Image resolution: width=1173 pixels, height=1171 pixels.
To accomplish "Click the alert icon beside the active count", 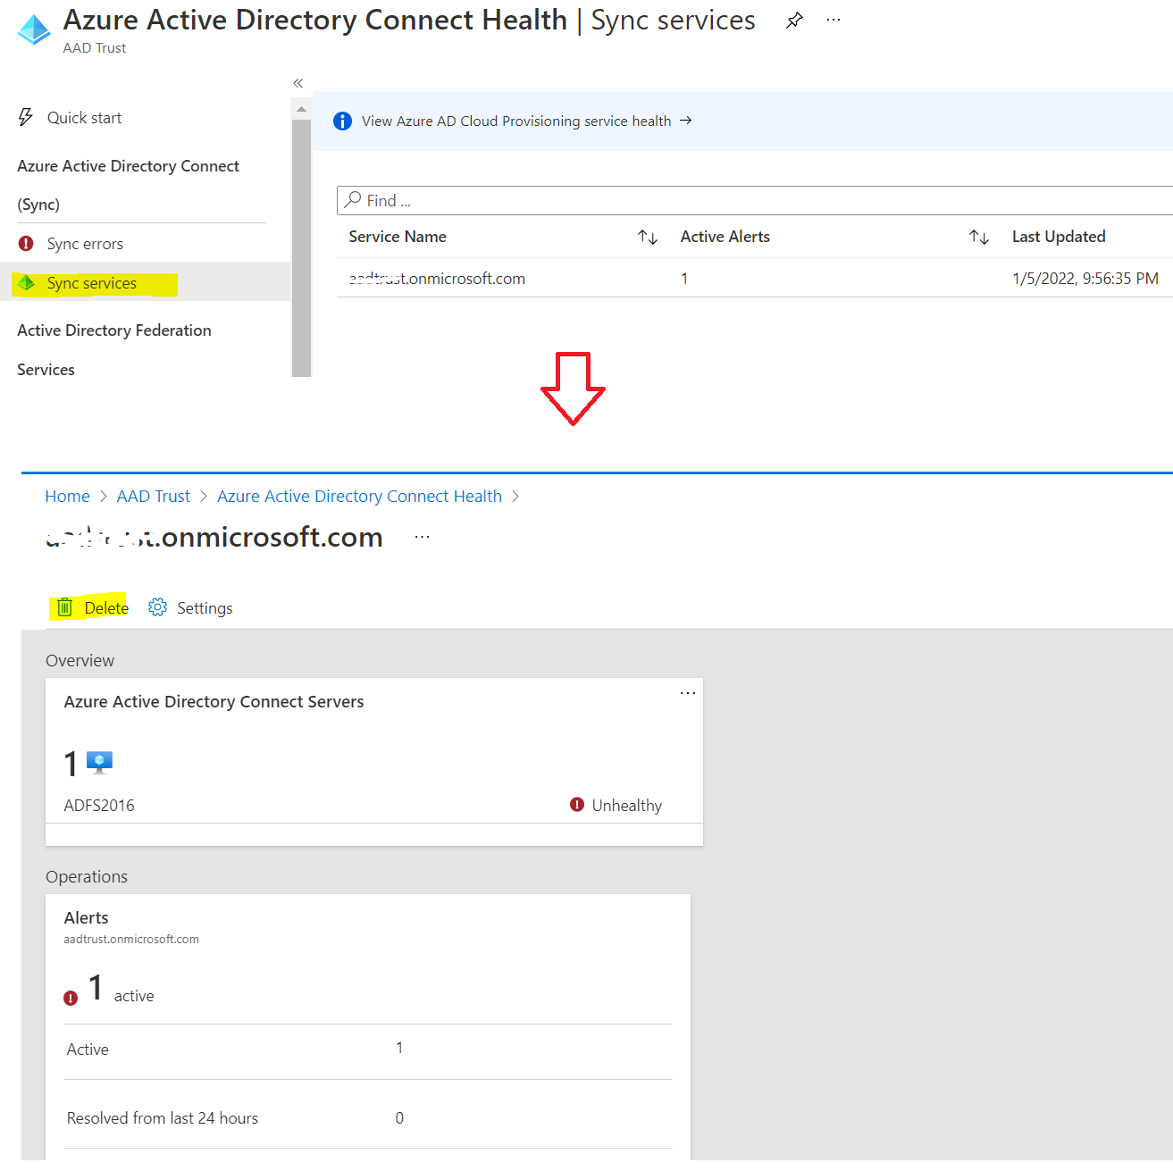I will point(71,997).
